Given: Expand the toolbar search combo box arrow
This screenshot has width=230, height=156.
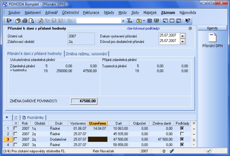Looking at the screenshot, I should 123,21.
